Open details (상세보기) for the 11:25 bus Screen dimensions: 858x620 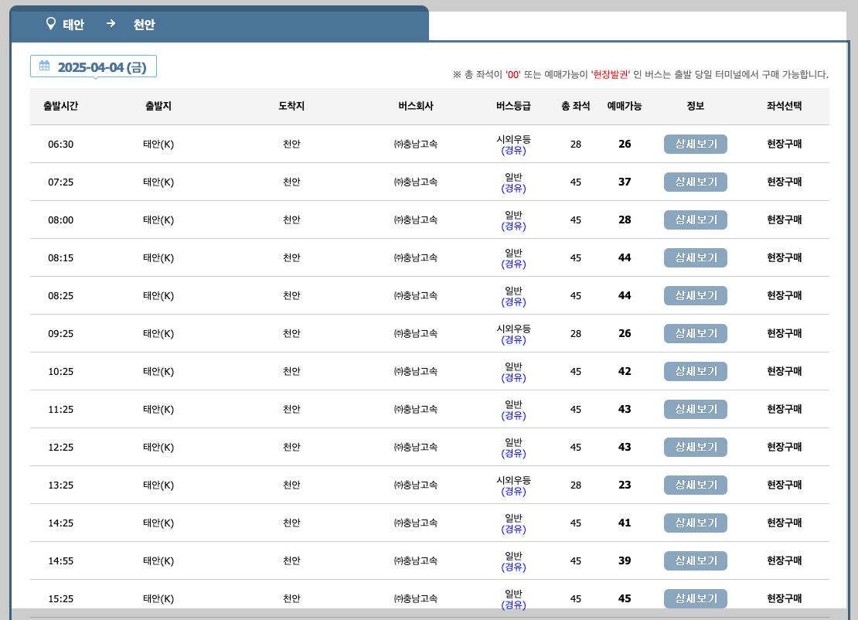coord(696,409)
